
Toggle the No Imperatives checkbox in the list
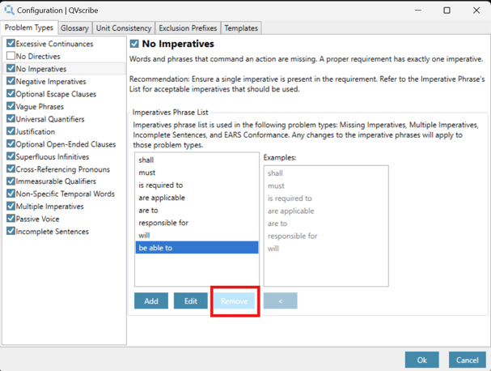tap(11, 68)
